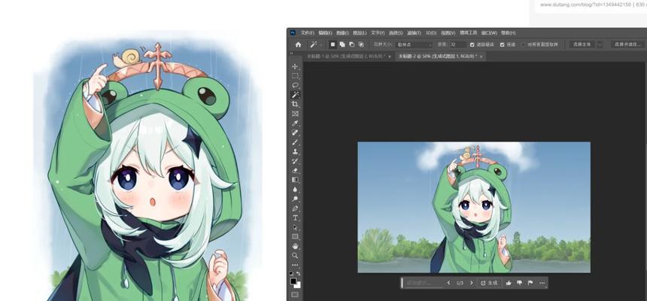Select the Brush tool
The width and height of the screenshot is (647, 301).
tap(295, 142)
